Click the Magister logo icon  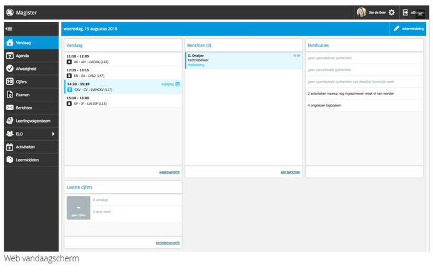click(x=10, y=13)
